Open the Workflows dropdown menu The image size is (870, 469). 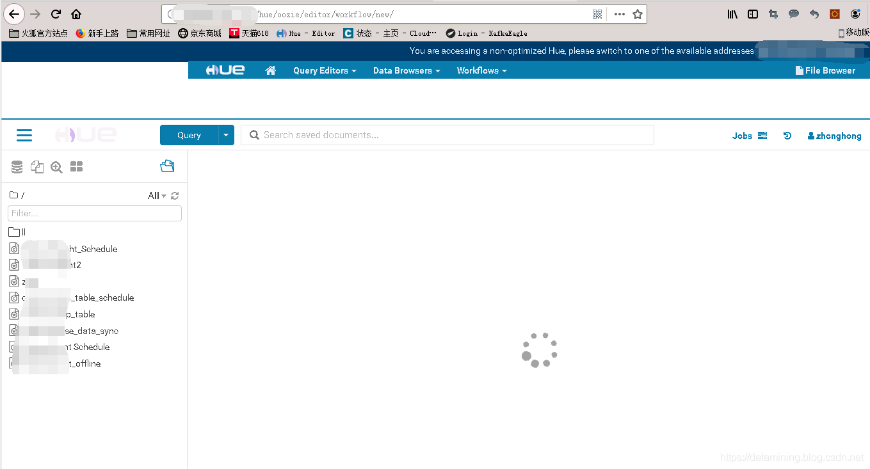pos(481,70)
